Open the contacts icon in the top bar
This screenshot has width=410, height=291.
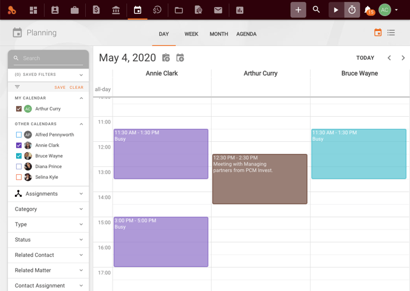click(x=55, y=10)
